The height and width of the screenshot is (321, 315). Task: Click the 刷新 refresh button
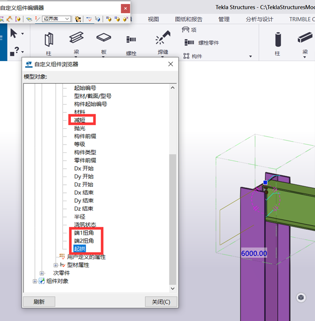(39, 302)
